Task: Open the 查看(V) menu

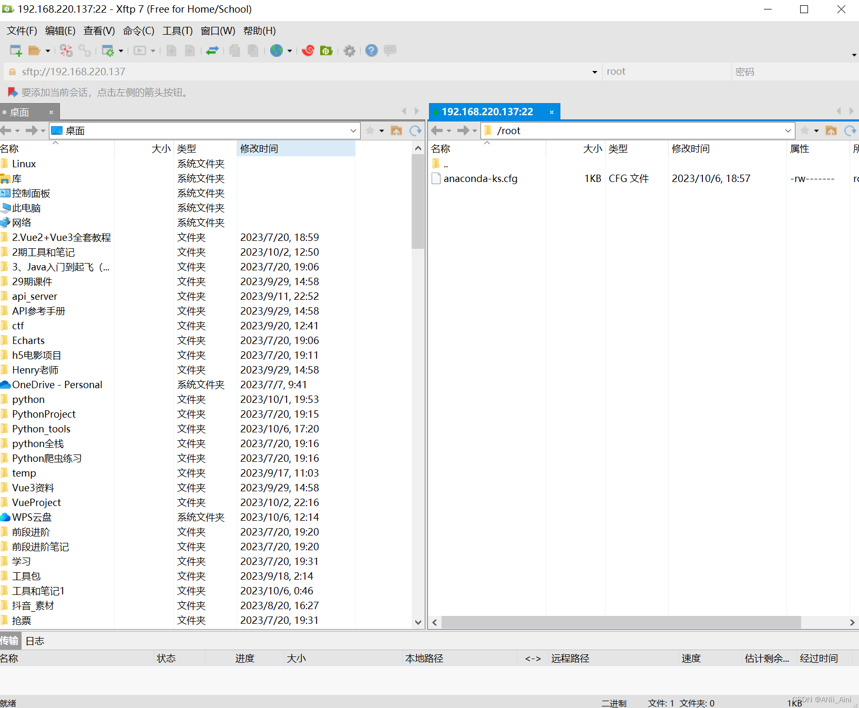Action: [x=99, y=31]
